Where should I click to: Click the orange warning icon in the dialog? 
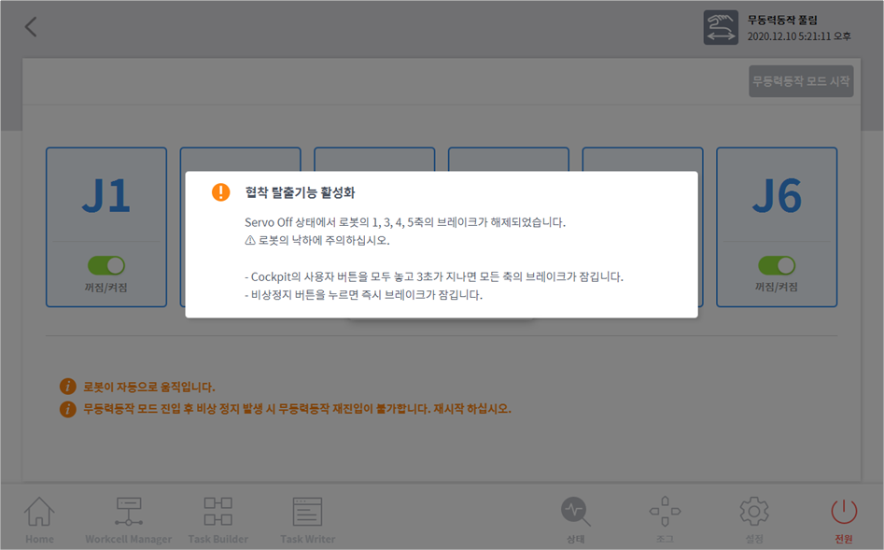click(220, 192)
